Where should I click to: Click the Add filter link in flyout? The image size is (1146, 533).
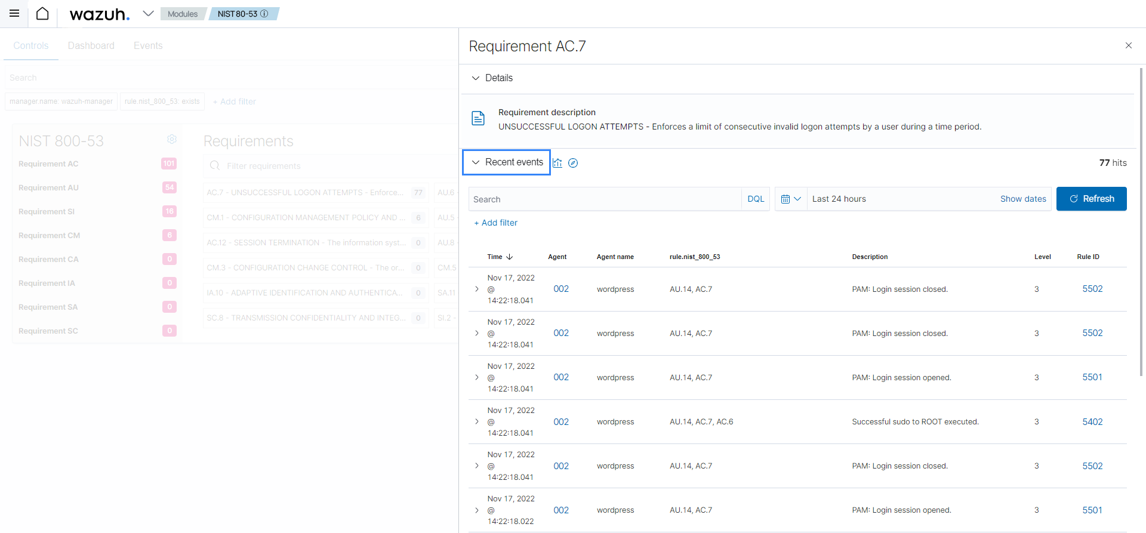click(495, 223)
